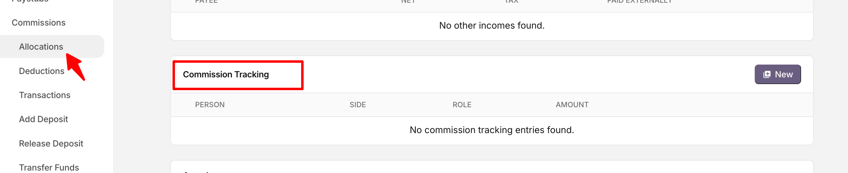Open Transactions from the sidebar
Image resolution: width=848 pixels, height=173 pixels.
coord(45,95)
